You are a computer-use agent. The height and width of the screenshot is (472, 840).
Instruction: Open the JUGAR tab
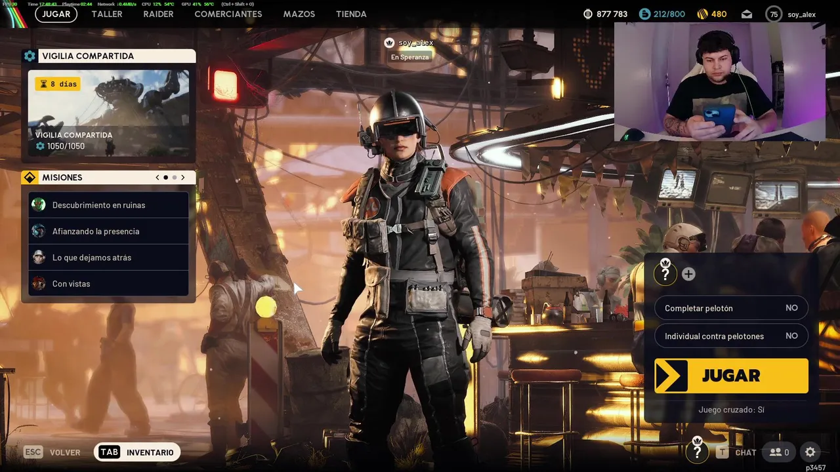pyautogui.click(x=56, y=14)
